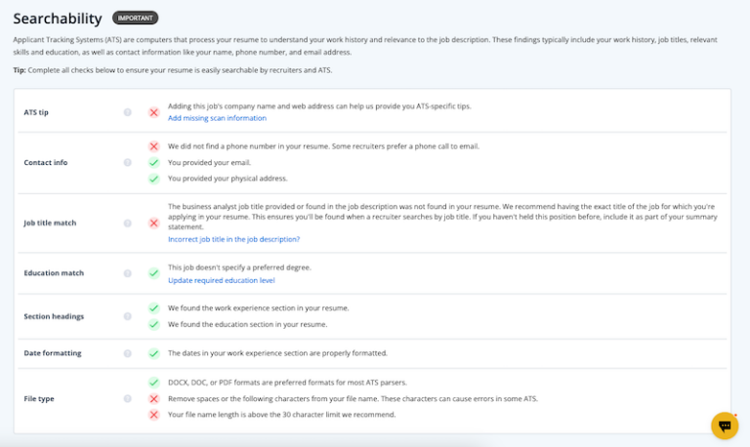Open the yellow chat widget
The image size is (750, 447).
[724, 426]
